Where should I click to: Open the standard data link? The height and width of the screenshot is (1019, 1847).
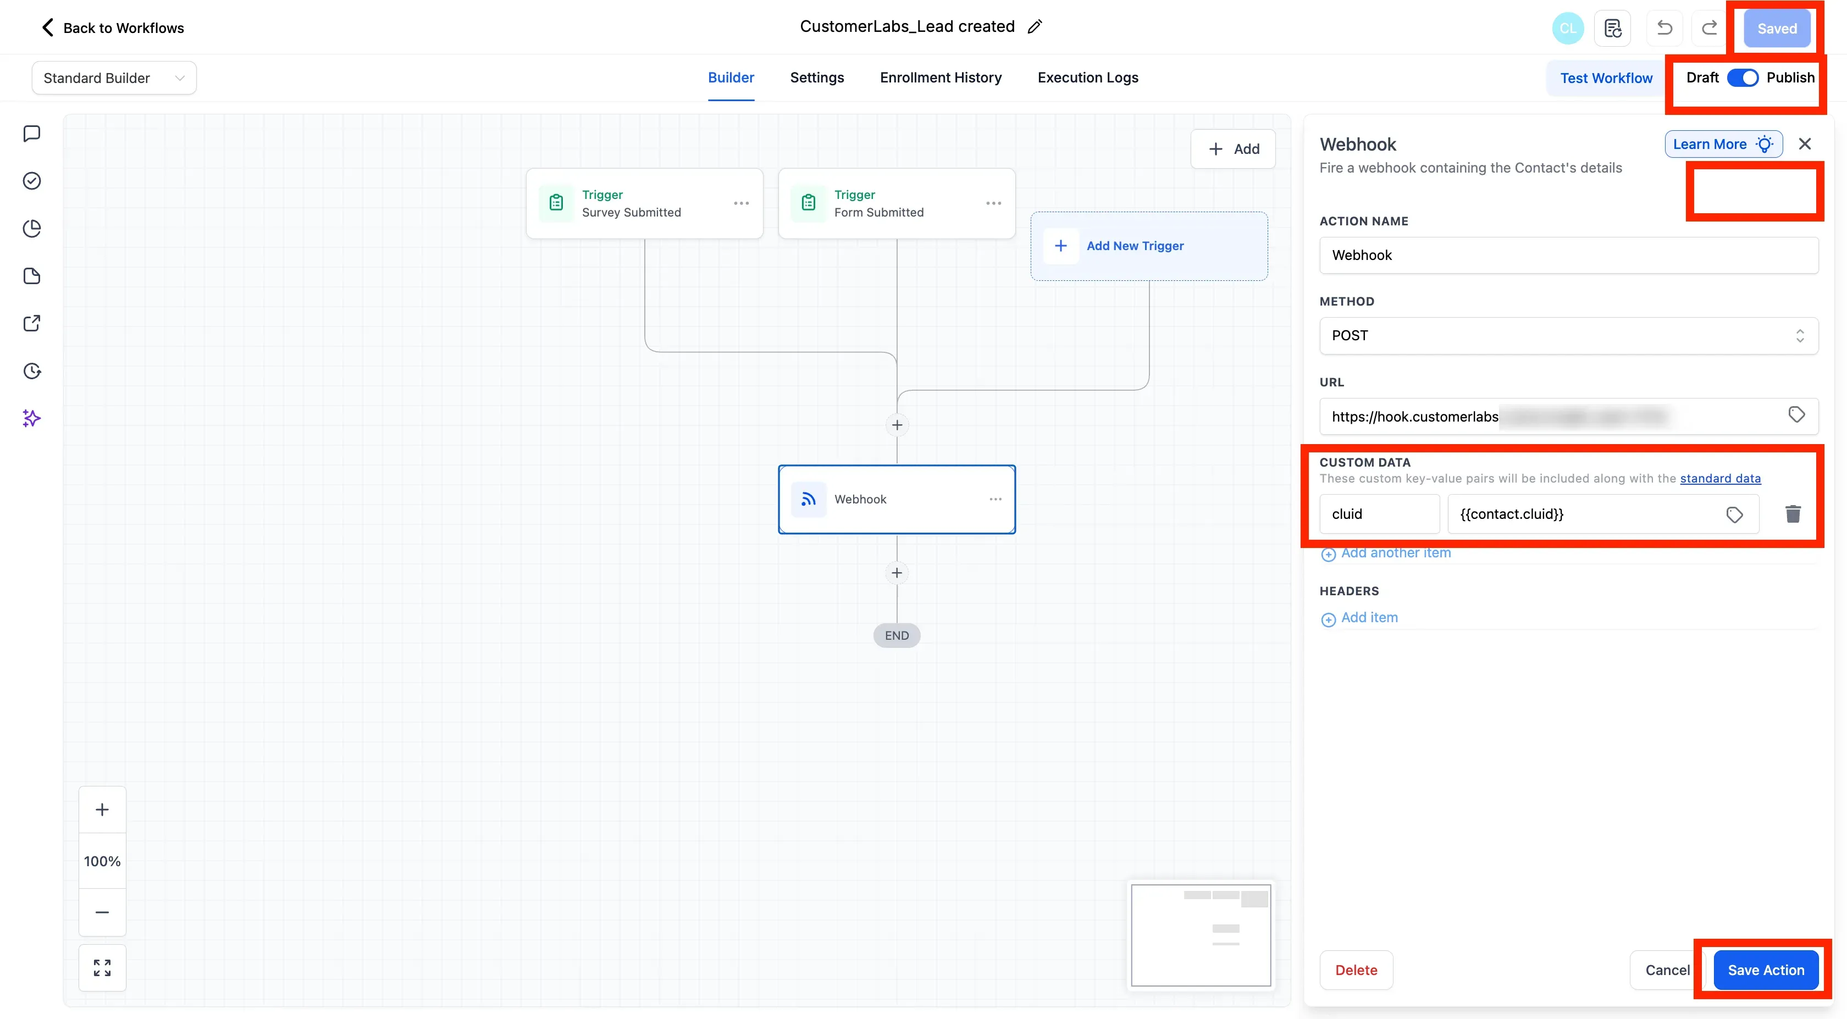pyautogui.click(x=1720, y=478)
